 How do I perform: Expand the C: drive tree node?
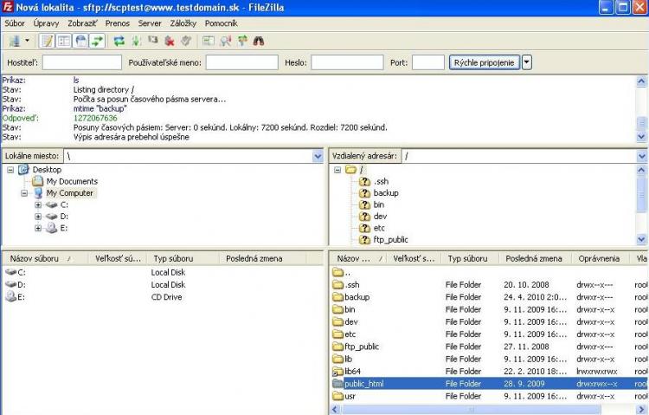(x=38, y=204)
